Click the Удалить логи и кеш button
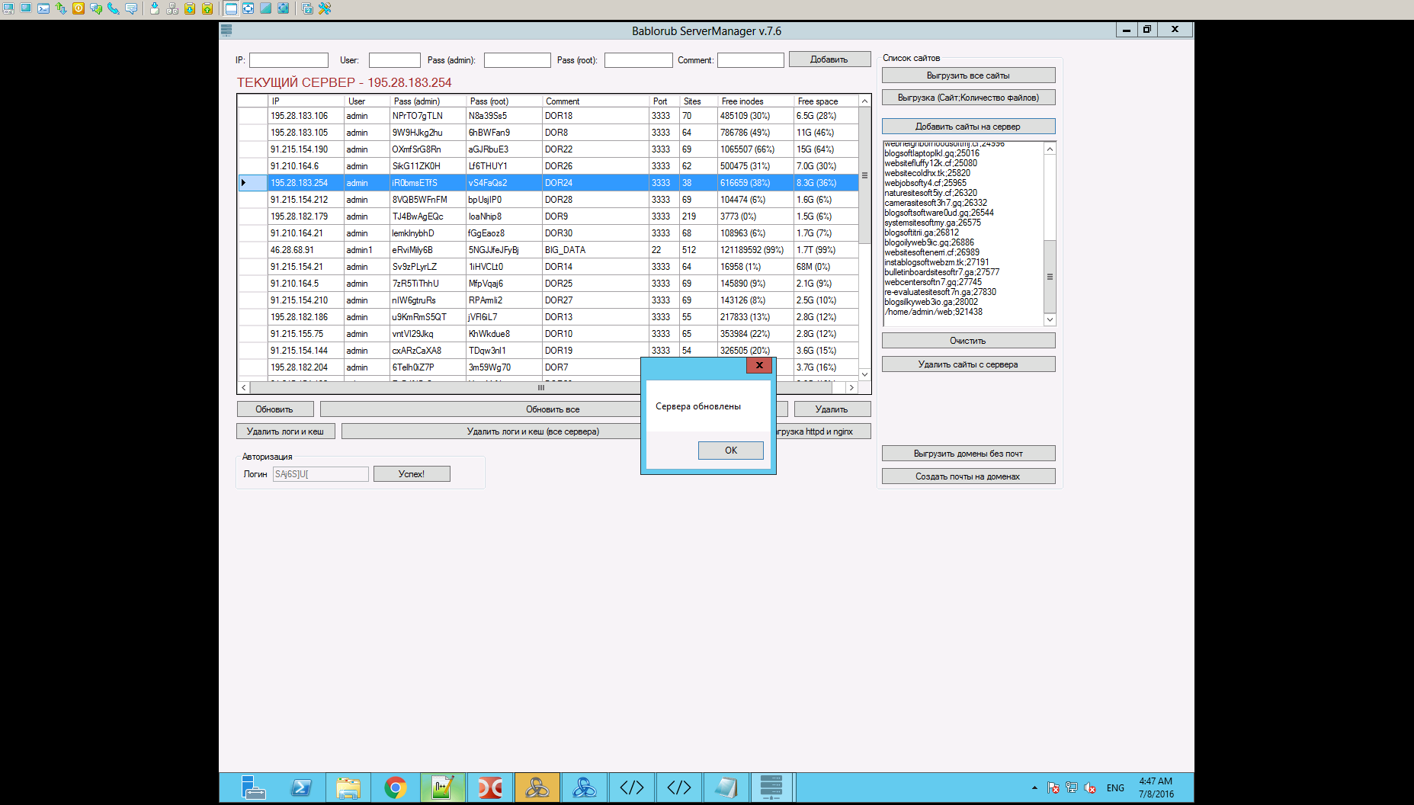This screenshot has height=805, width=1414. click(285, 431)
